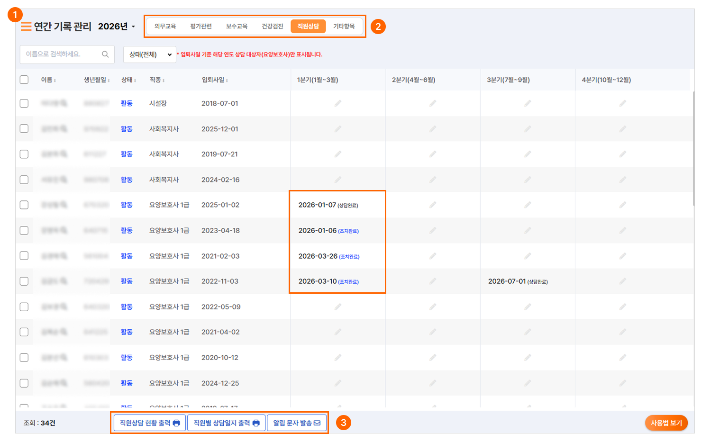
Task: Sort by the 상태 column header
Action: (128, 80)
